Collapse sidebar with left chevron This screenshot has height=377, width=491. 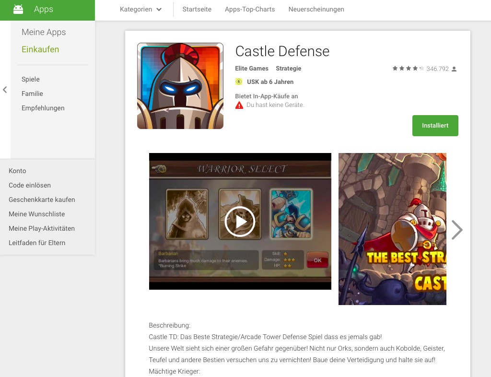(x=5, y=90)
